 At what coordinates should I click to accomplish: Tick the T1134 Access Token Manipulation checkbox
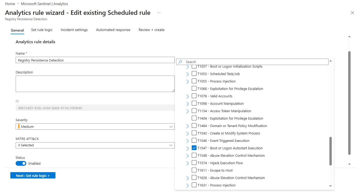194,111
